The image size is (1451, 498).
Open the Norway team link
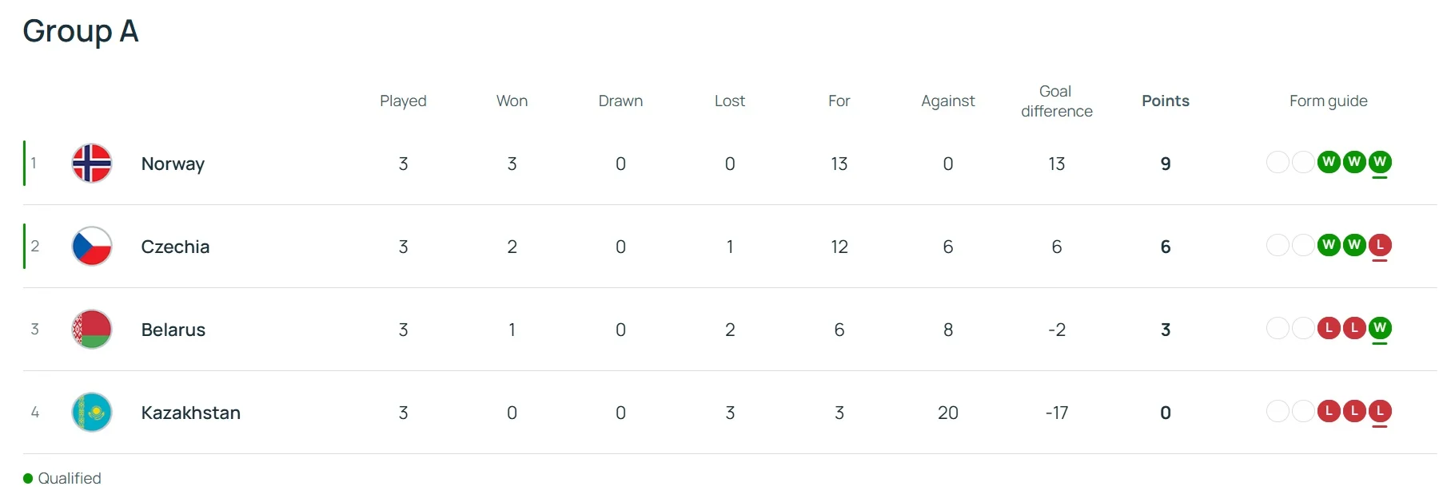tap(173, 164)
